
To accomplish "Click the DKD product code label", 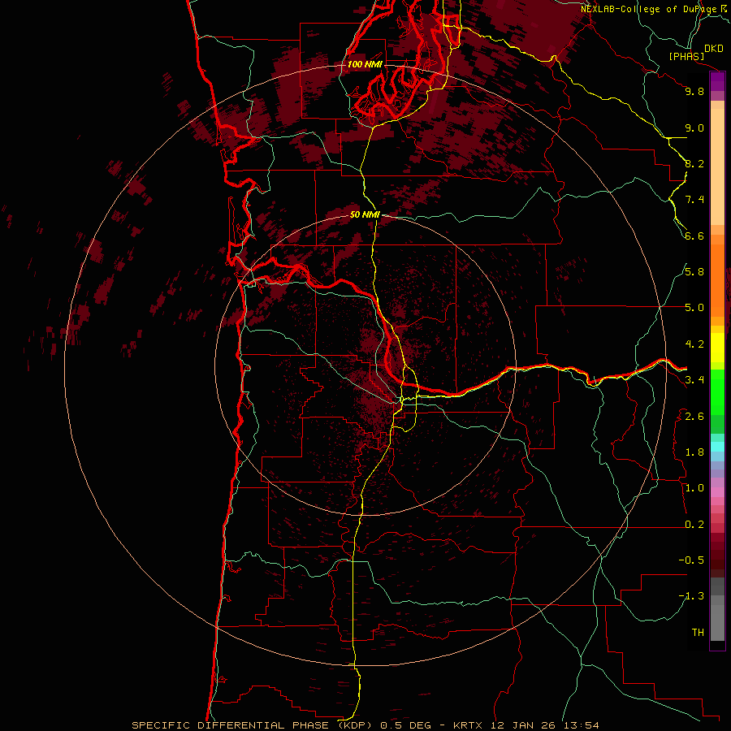I will (714, 49).
